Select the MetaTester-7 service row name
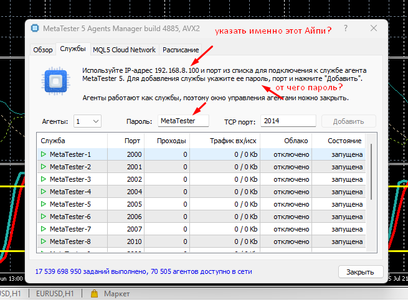Viewport: 408px width, 300px height. (x=70, y=229)
